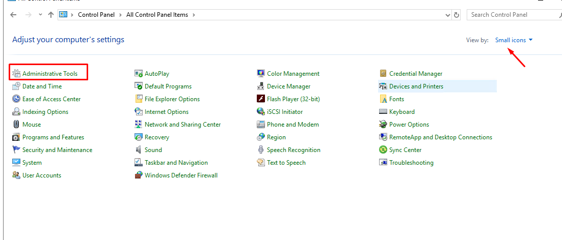The height and width of the screenshot is (240, 562).
Task: Open the Color Management monitor icon
Action: [261, 74]
